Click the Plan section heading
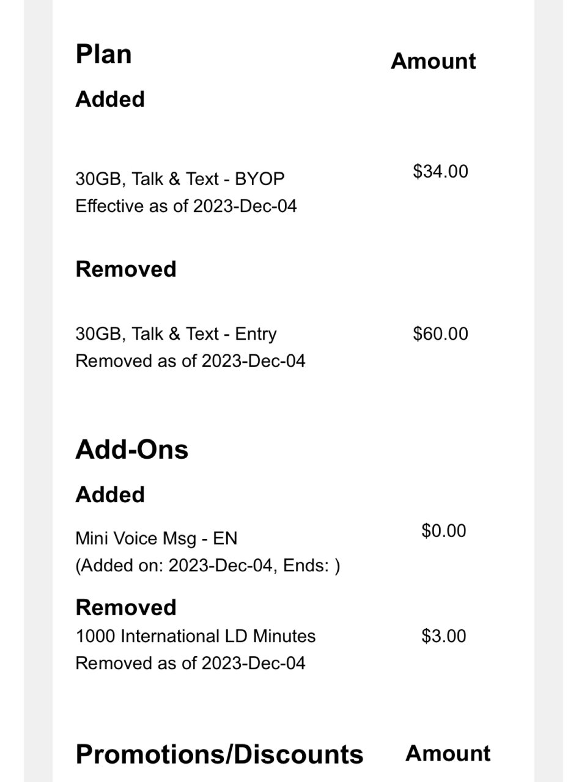587x782 pixels. 103,54
